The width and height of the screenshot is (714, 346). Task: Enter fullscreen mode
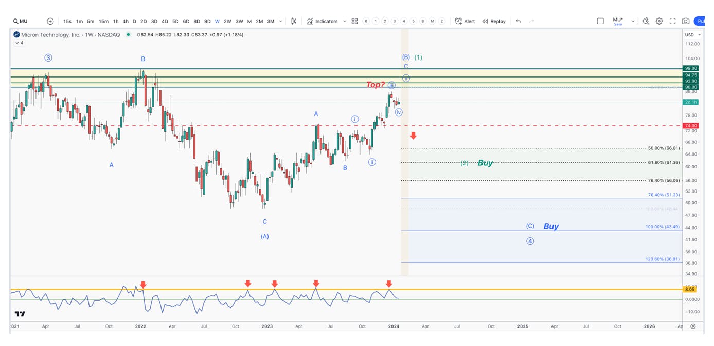(x=672, y=21)
